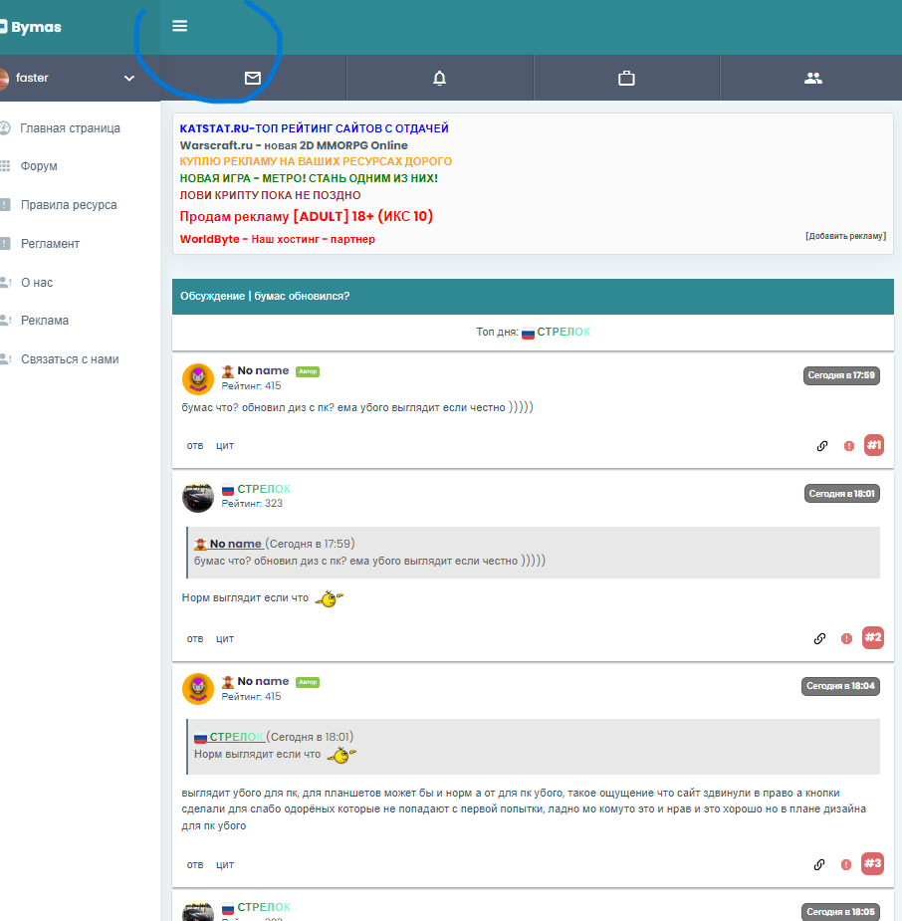The height and width of the screenshot is (921, 902).
Task: Toggle the hamburger sidebar menu
Action: (x=180, y=26)
